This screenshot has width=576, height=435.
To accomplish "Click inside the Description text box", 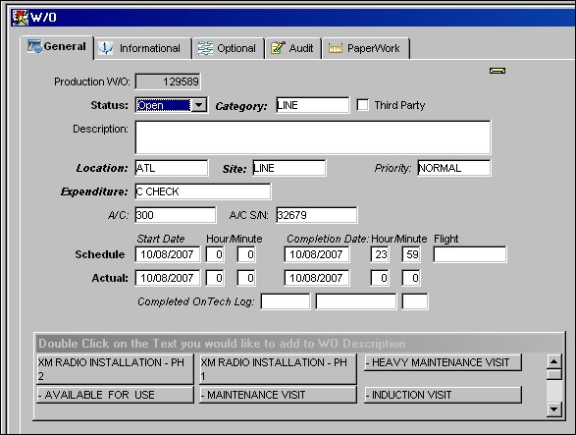I will point(313,137).
